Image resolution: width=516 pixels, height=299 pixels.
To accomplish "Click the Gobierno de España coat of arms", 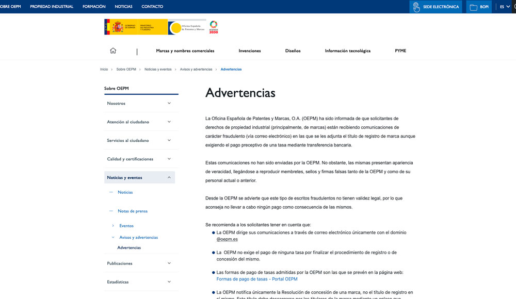I will pyautogui.click(x=117, y=26).
